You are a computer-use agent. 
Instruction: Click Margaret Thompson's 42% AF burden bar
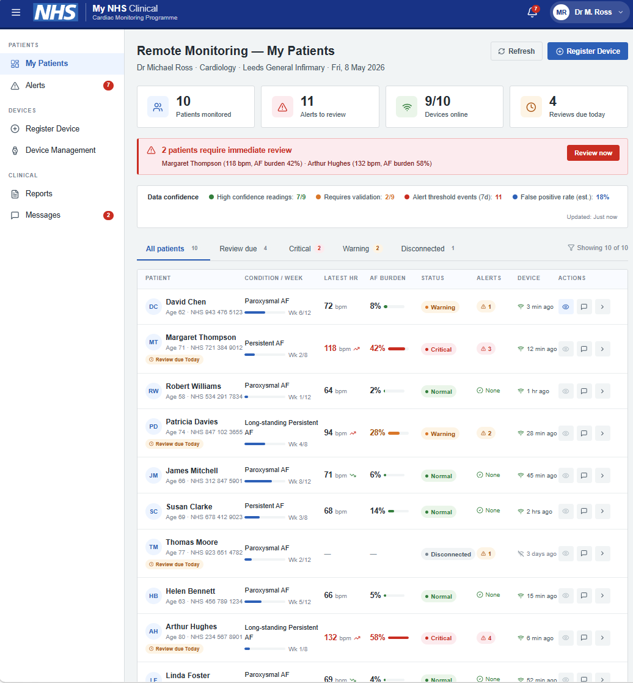(397, 349)
